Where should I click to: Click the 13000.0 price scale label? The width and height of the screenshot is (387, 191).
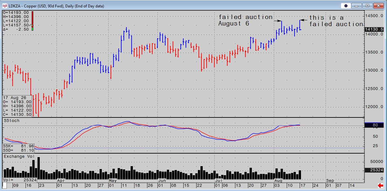[x=374, y=70]
